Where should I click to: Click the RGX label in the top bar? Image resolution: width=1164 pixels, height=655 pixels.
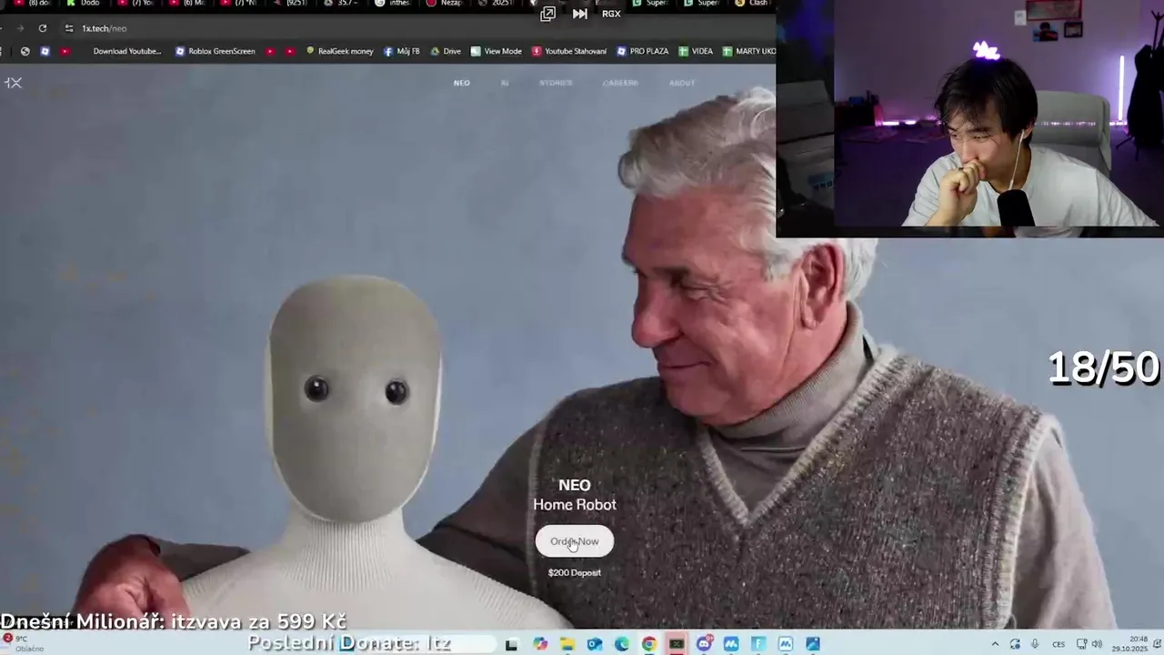click(611, 14)
